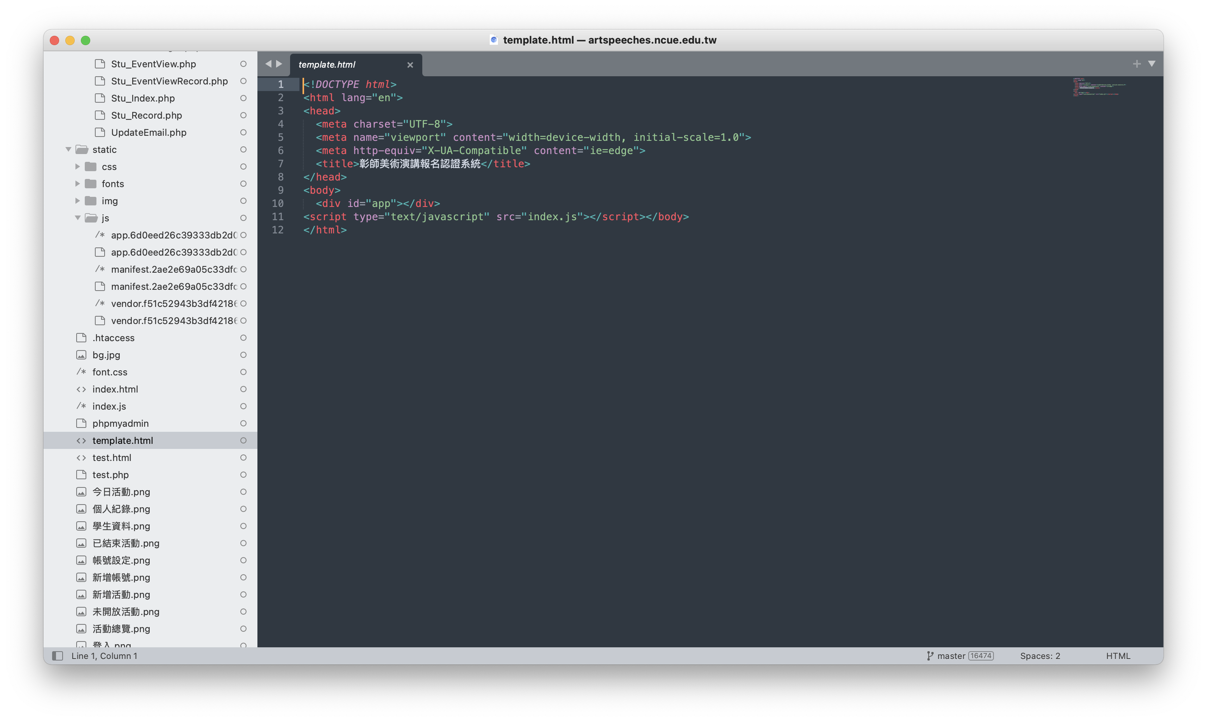Screen dimensions: 1207x722
Task: Place cursor in title tag on line 7
Action: coord(423,163)
